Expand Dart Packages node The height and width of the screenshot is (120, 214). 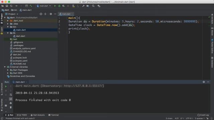coord(8,70)
